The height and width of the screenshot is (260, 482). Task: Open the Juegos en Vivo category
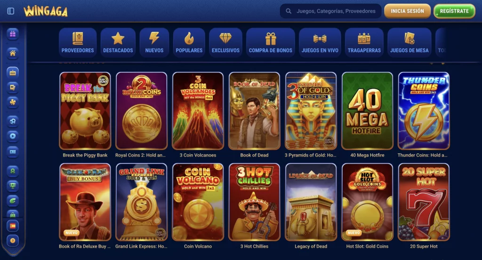320,42
